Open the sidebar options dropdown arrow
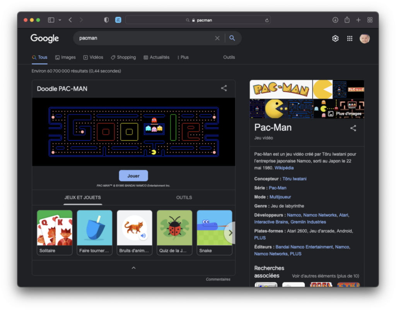 click(60, 20)
